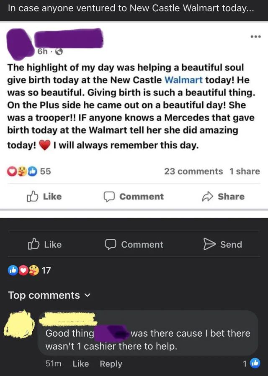Image resolution: width=268 pixels, height=376 pixels.
Task: Tap the outer dark Comment bubble icon
Action: coord(111,245)
